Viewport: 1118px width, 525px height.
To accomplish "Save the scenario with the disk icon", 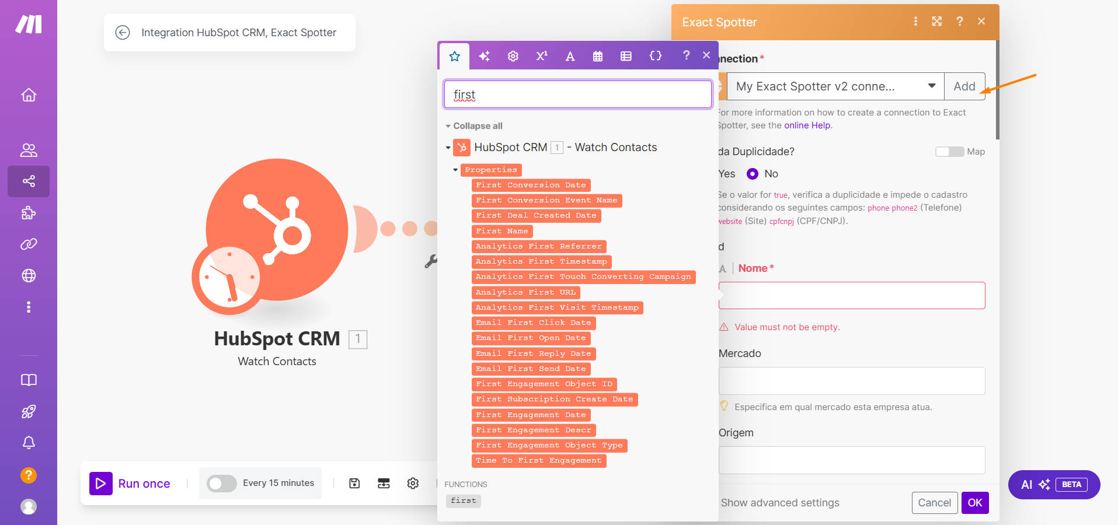I will tap(354, 483).
